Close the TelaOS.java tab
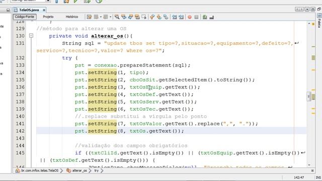This screenshot has height=181, width=322. (44, 10)
